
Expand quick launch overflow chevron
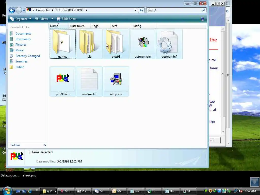point(37,190)
